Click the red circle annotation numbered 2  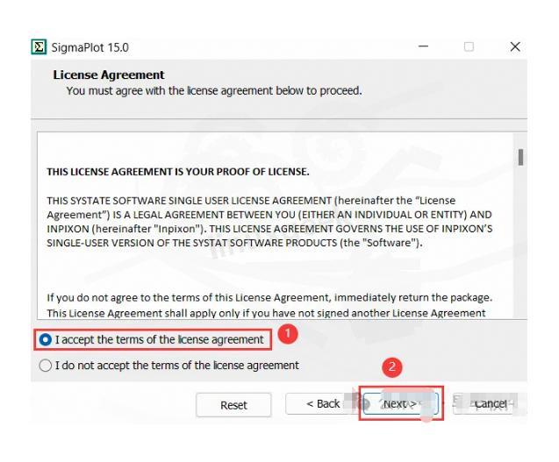(x=391, y=367)
